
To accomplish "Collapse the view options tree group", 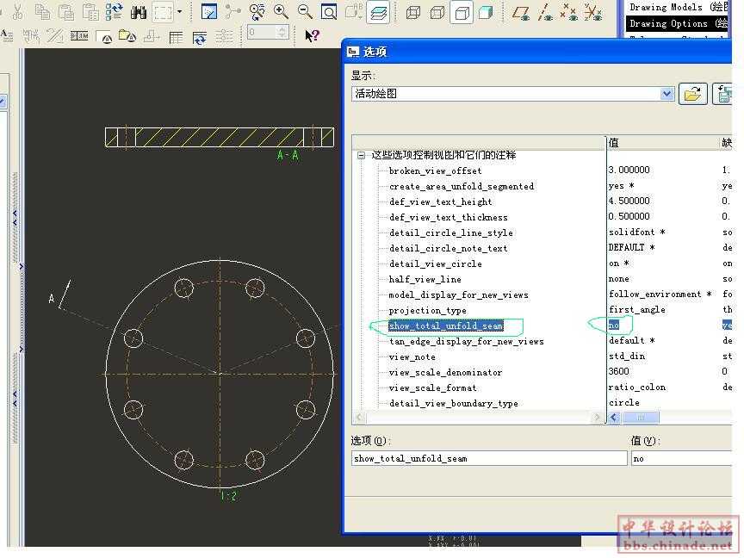I will click(362, 156).
